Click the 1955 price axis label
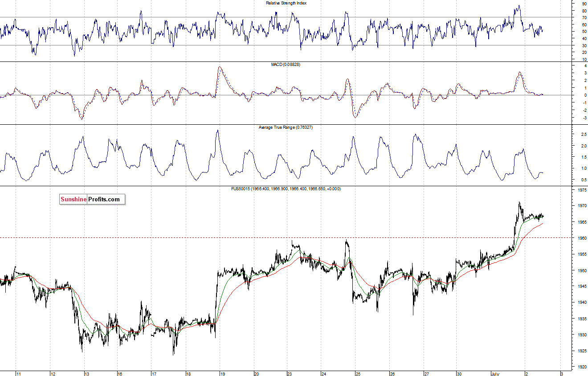 pos(583,254)
